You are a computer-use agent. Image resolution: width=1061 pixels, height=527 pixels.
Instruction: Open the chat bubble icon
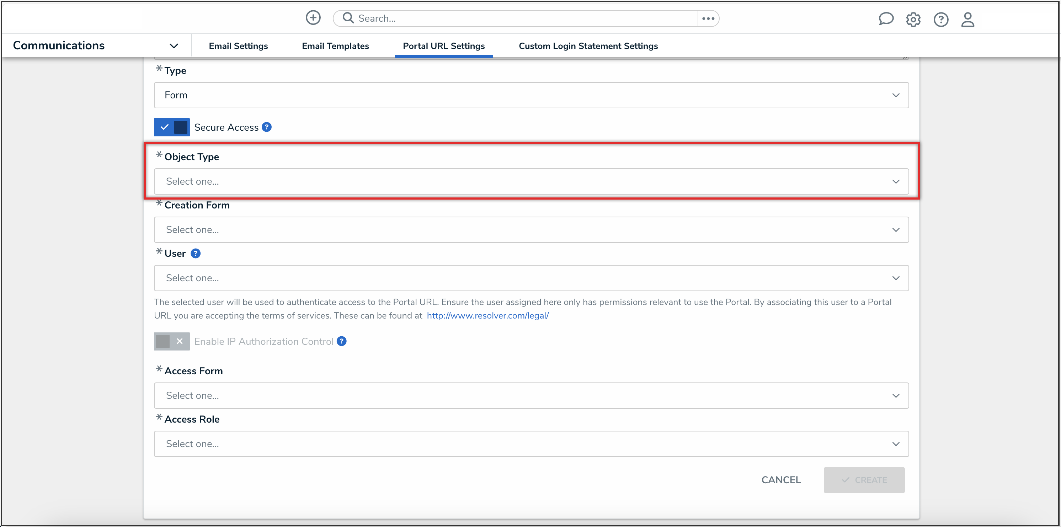click(x=886, y=19)
